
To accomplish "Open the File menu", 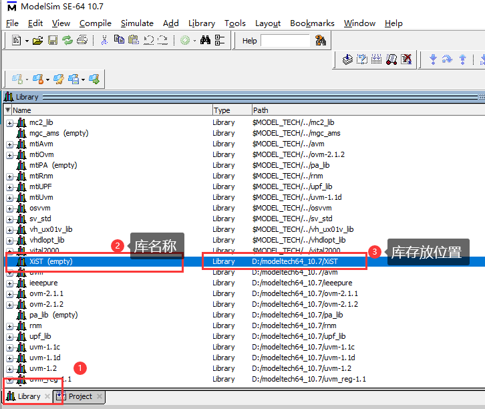I will click(12, 23).
